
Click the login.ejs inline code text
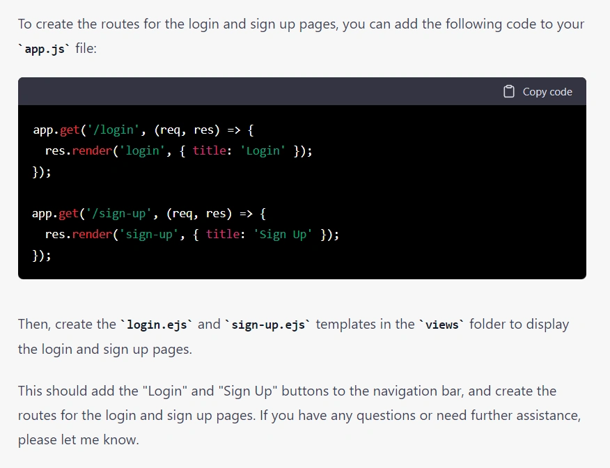point(157,325)
